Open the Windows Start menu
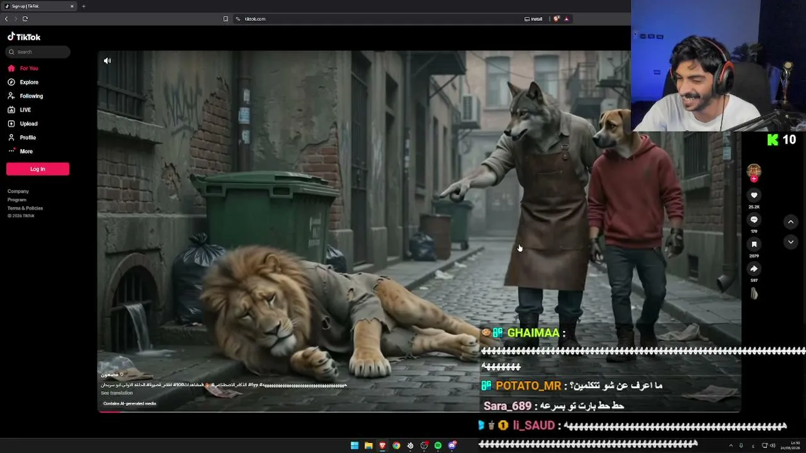806x453 pixels. [x=355, y=445]
